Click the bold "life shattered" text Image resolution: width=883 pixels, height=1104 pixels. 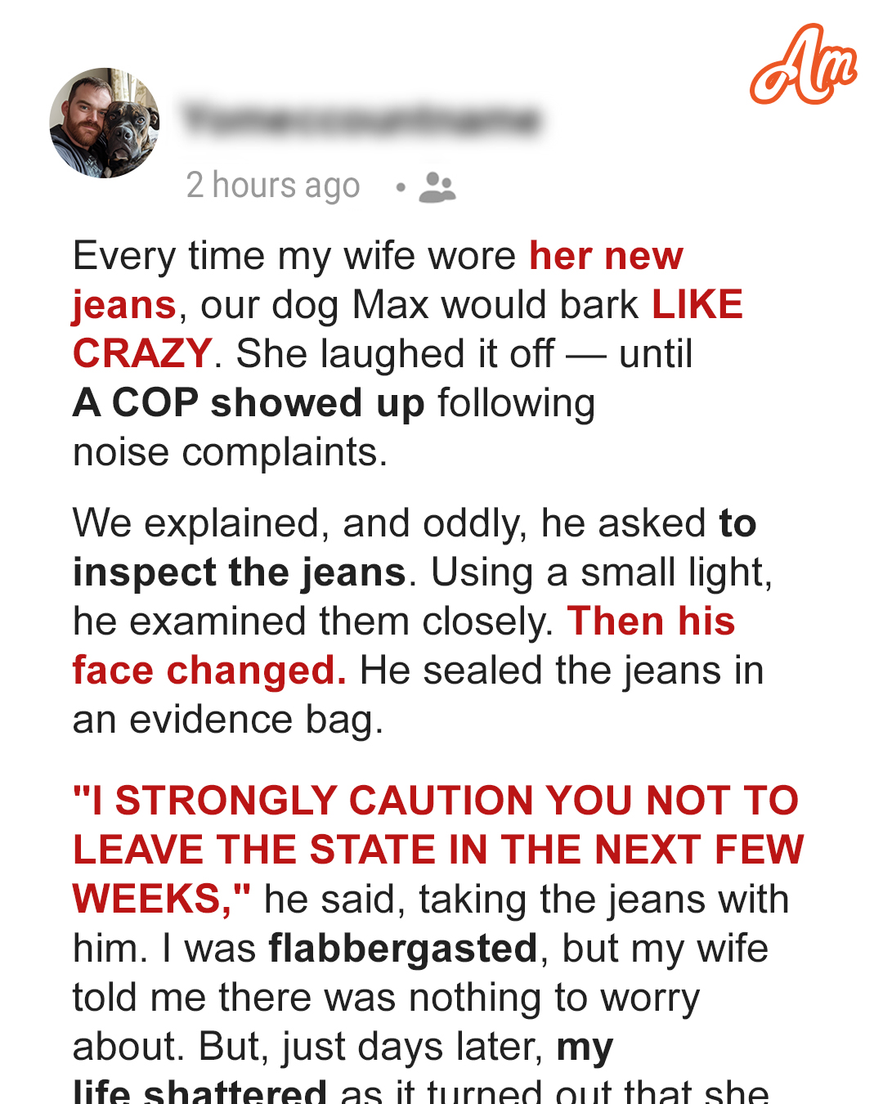point(199,1092)
